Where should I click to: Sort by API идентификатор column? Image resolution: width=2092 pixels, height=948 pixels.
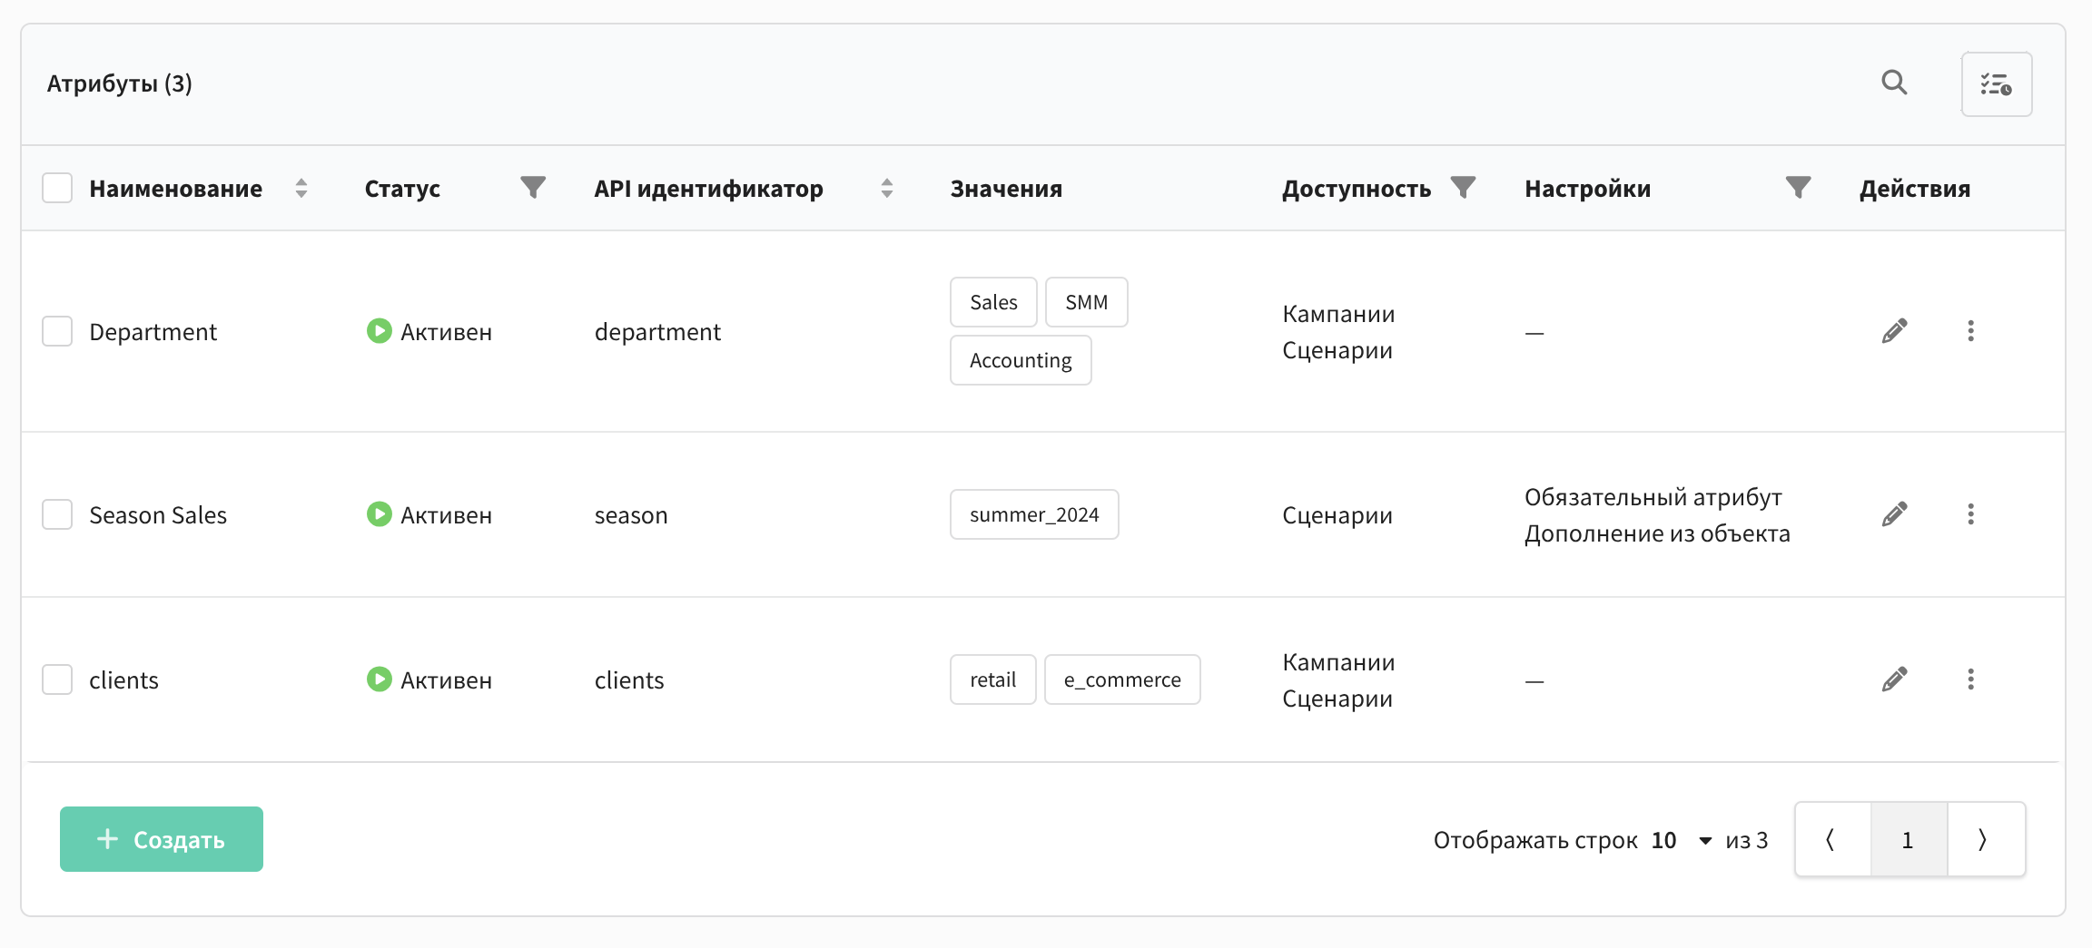point(887,188)
